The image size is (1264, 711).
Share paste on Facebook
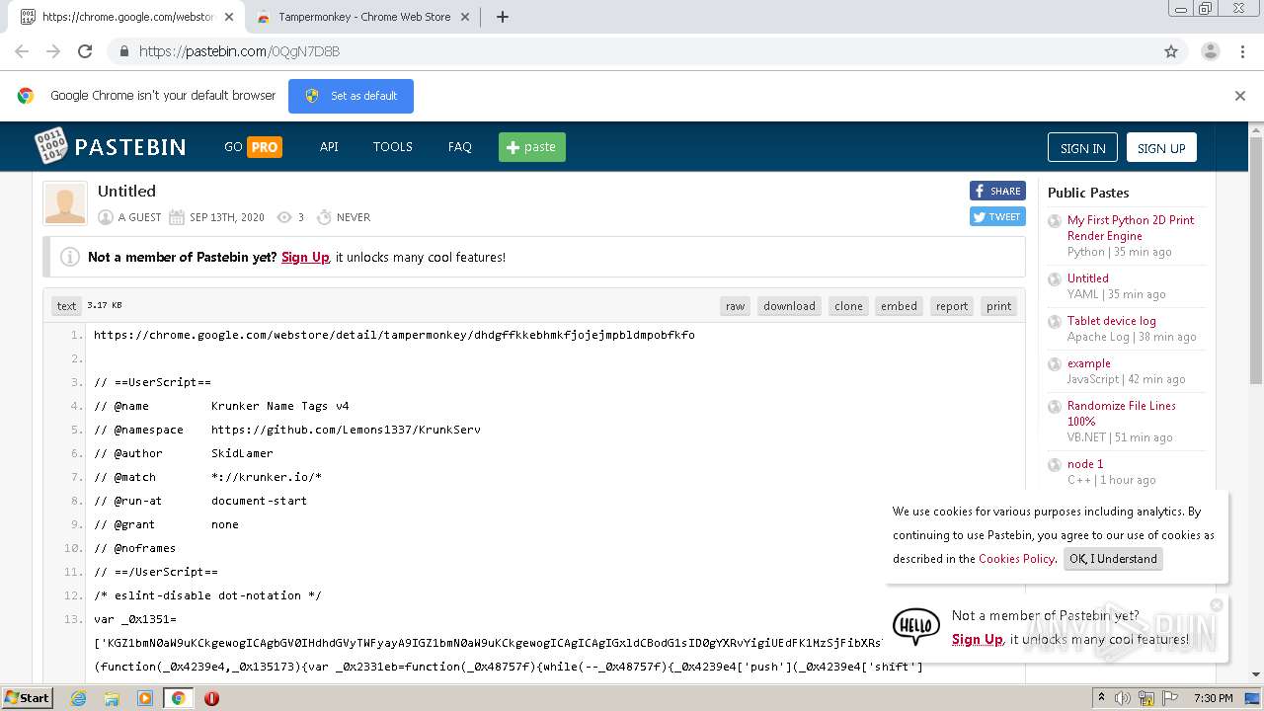tap(997, 191)
